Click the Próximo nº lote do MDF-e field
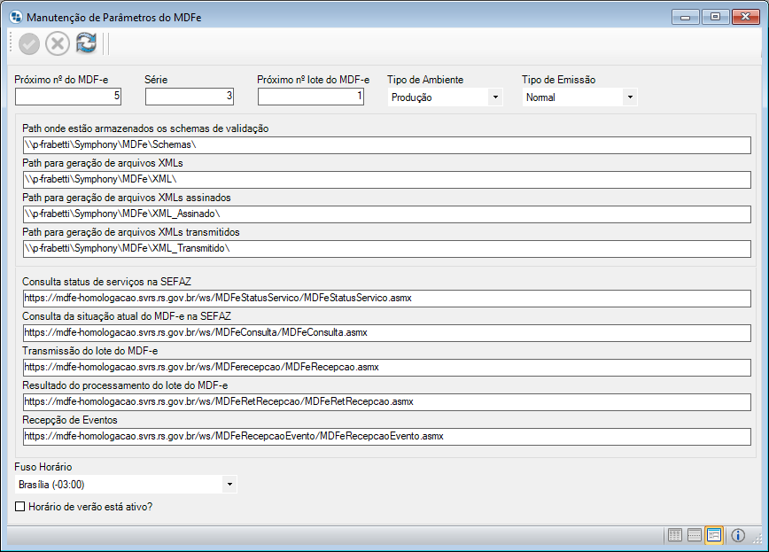The height and width of the screenshot is (552, 769). [x=310, y=97]
